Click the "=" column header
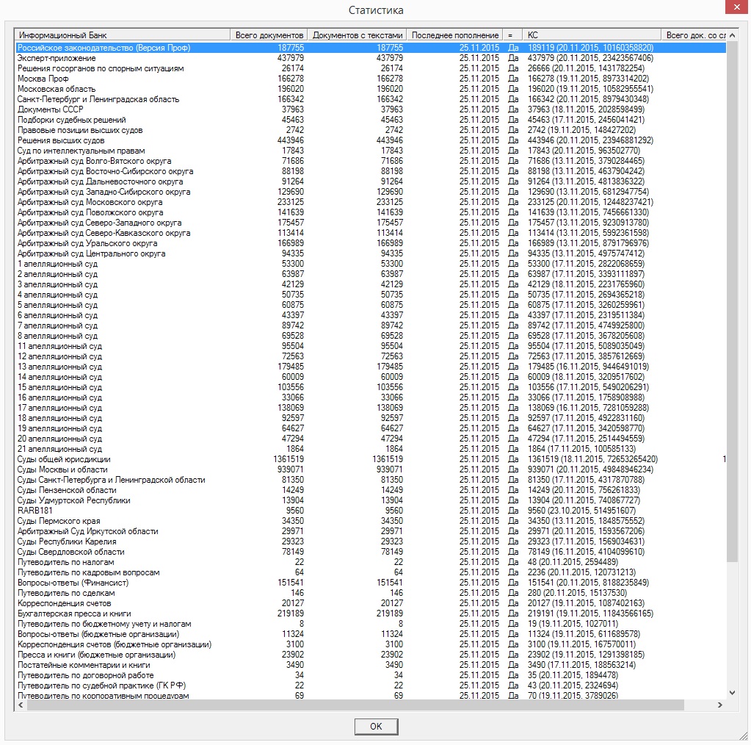The image size is (751, 745). 512,35
